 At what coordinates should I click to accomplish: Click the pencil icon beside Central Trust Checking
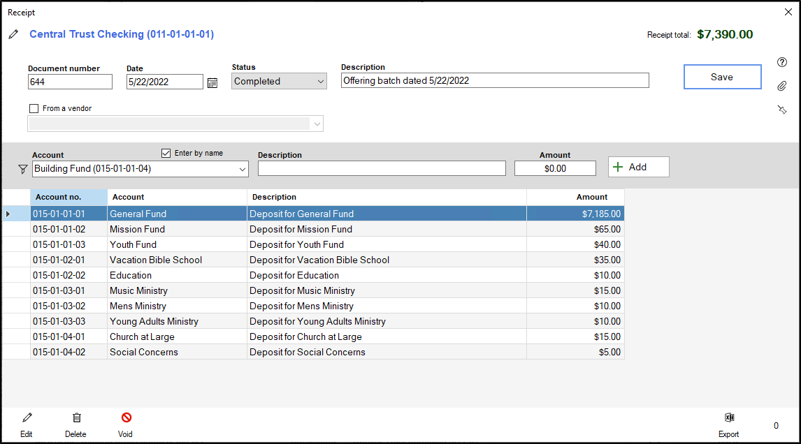click(14, 35)
